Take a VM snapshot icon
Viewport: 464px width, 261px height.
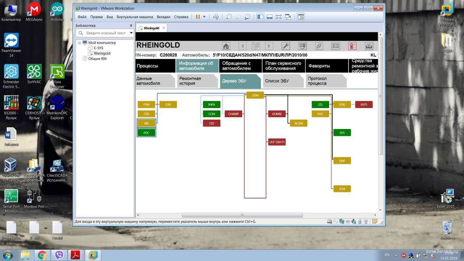(x=229, y=17)
